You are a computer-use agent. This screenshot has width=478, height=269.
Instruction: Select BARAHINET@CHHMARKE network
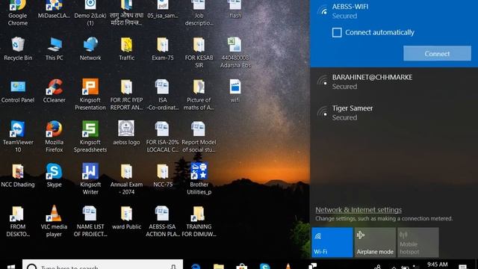pyautogui.click(x=394, y=81)
